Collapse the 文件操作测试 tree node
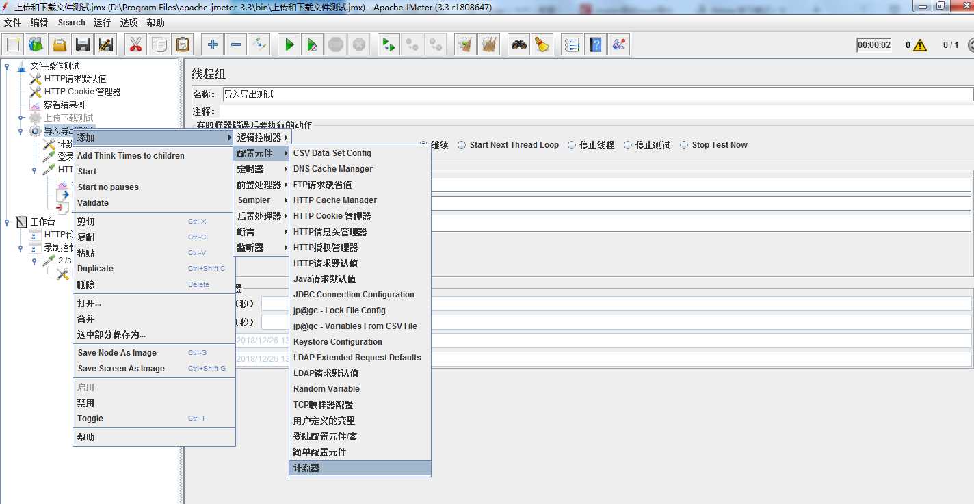This screenshot has height=504, width=974. [7, 66]
